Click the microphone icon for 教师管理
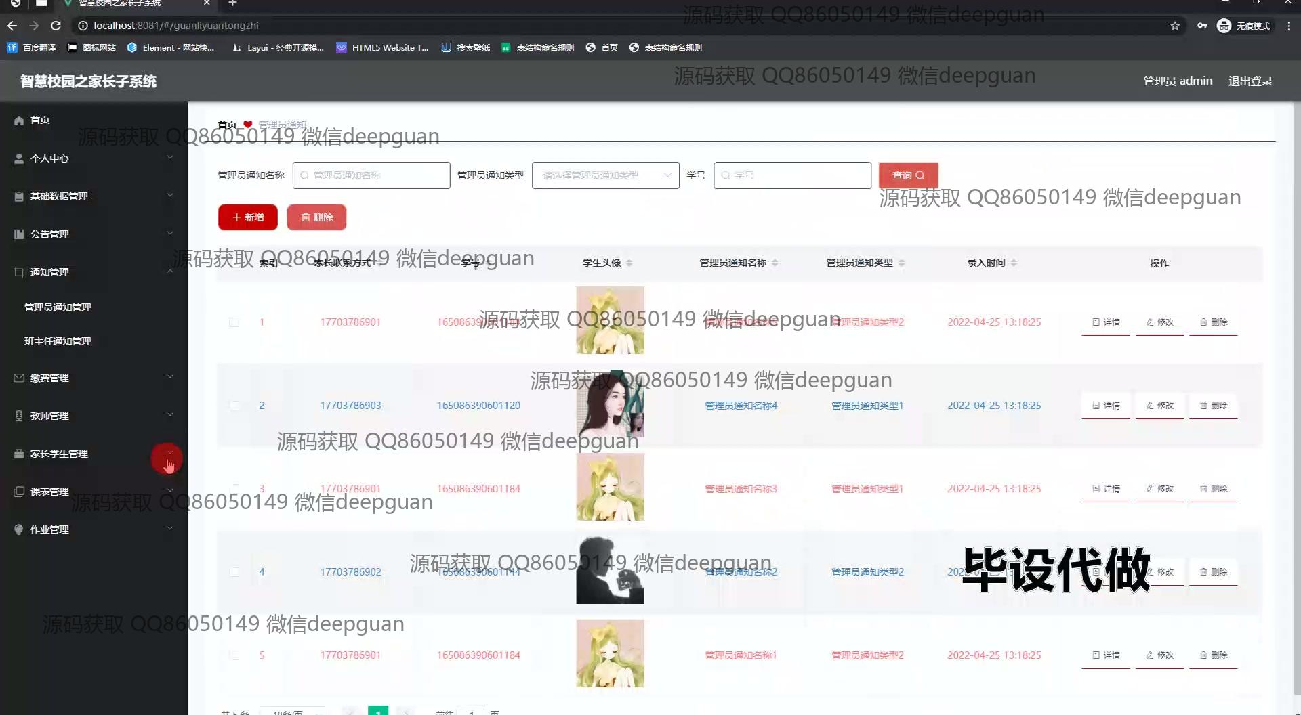 (19, 416)
